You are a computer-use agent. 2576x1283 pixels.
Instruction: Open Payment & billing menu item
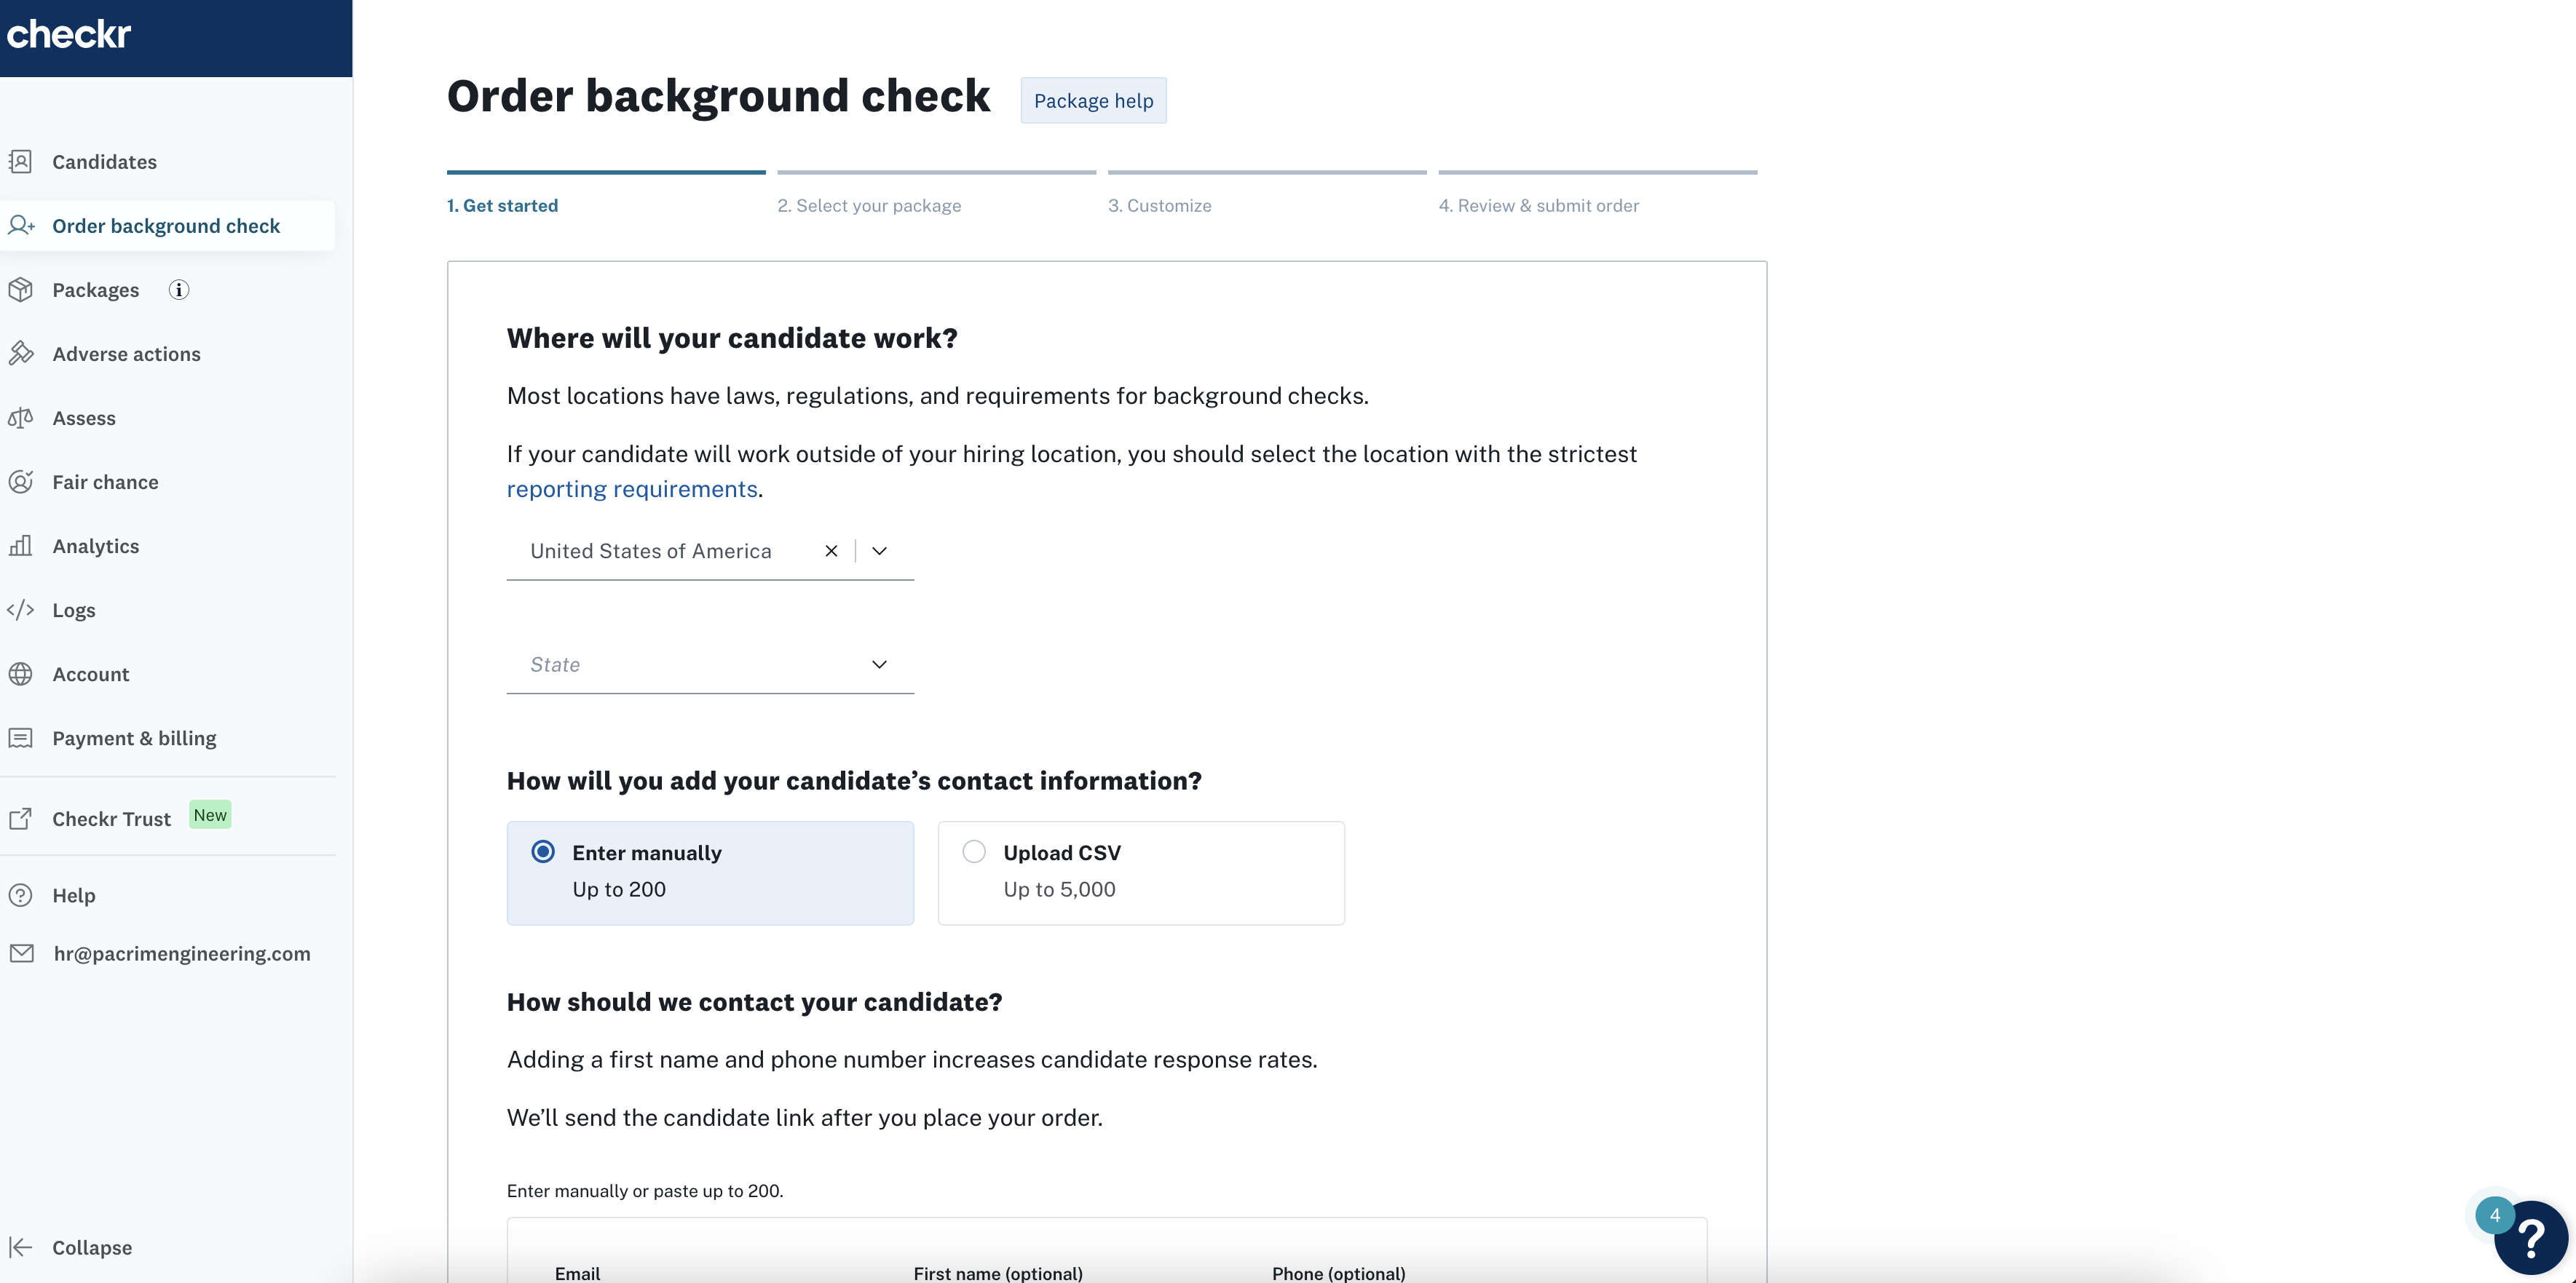pyautogui.click(x=134, y=737)
